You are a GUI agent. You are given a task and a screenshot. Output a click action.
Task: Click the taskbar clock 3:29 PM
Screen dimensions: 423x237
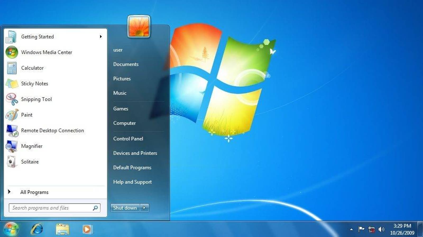pyautogui.click(x=402, y=226)
